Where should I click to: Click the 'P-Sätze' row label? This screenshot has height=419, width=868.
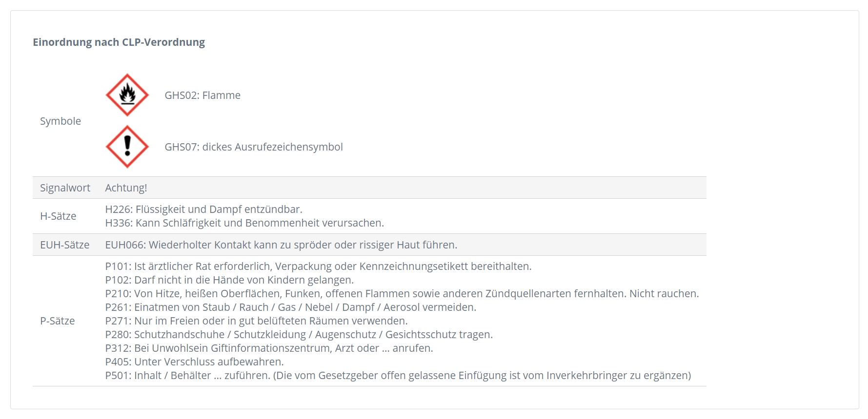(x=57, y=321)
